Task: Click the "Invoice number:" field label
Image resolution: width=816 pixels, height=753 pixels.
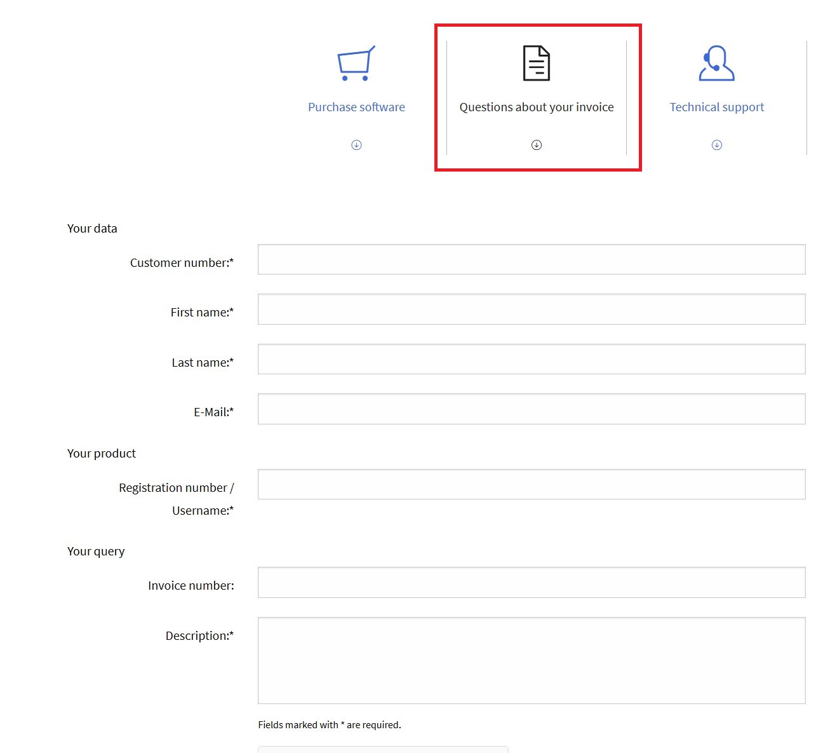Action: coord(191,586)
